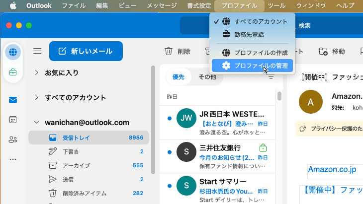Select the 下書き folder text

[x=71, y=151]
